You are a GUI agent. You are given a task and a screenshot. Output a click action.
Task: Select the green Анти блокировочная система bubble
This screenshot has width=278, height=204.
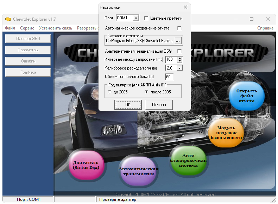click(188, 160)
